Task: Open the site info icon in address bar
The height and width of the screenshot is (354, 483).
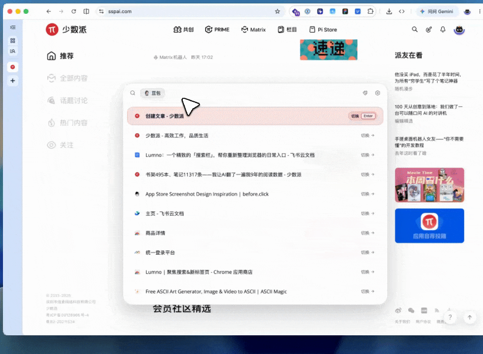Action: click(101, 11)
